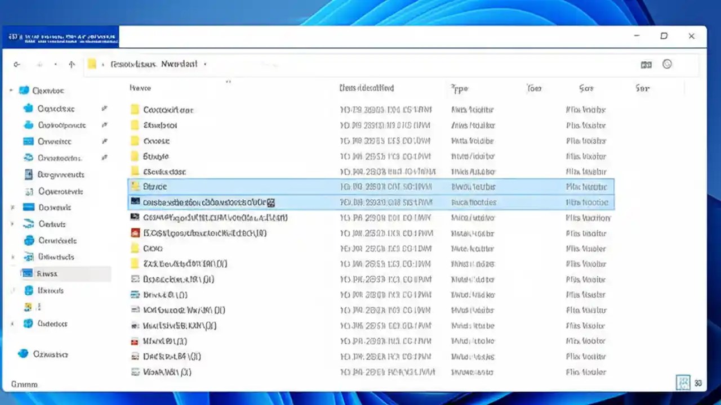Screen dimensions: 721x405
Task: Navigate back using the back arrow
Action: click(17, 64)
